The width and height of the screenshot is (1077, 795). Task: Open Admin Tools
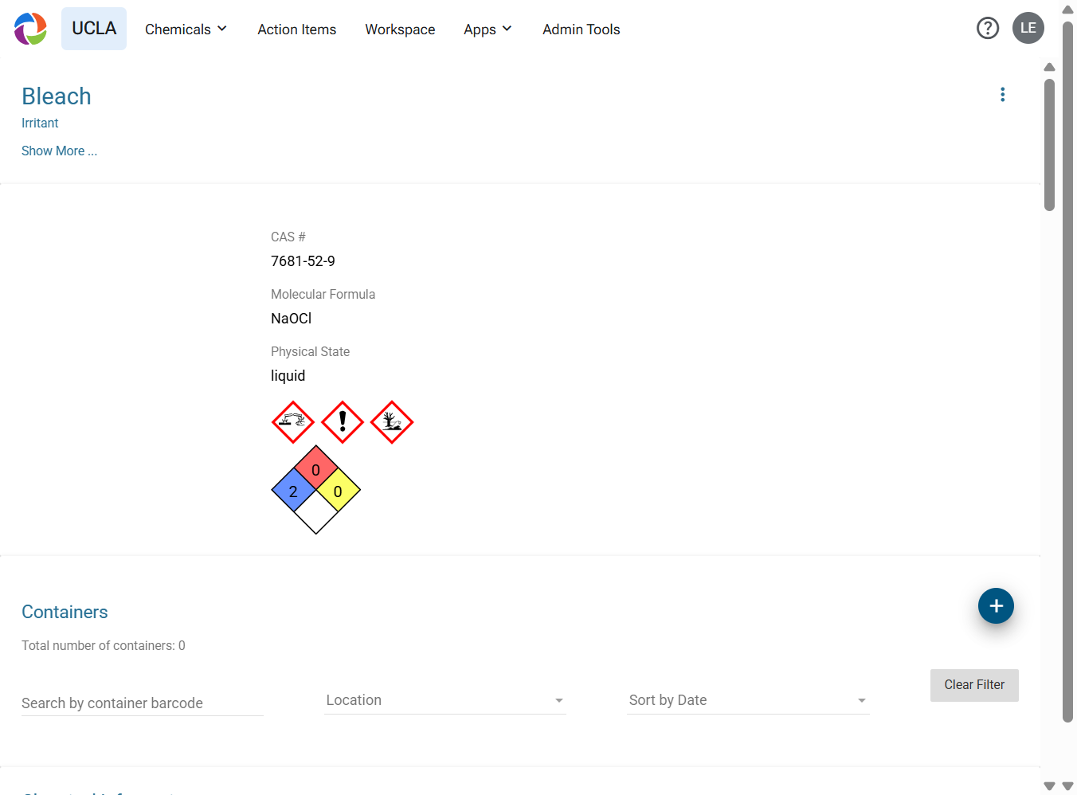(582, 29)
